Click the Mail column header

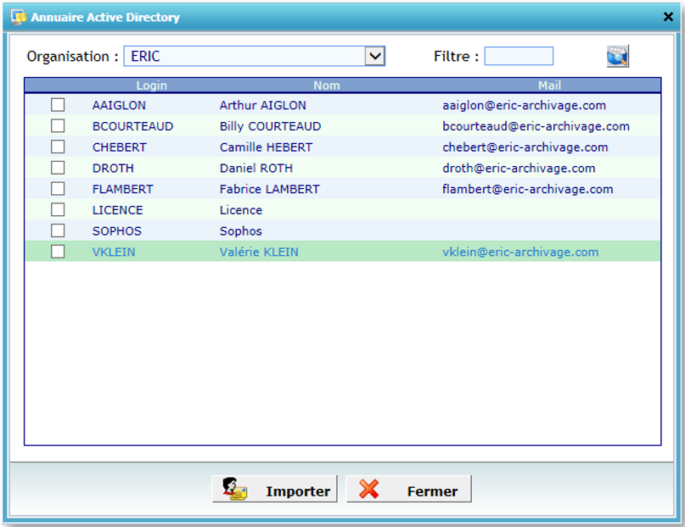click(549, 86)
